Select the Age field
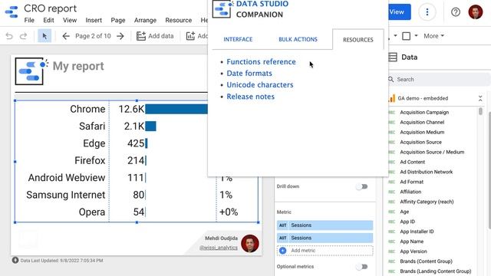Screen dimensions: 491x276 tap(404, 212)
